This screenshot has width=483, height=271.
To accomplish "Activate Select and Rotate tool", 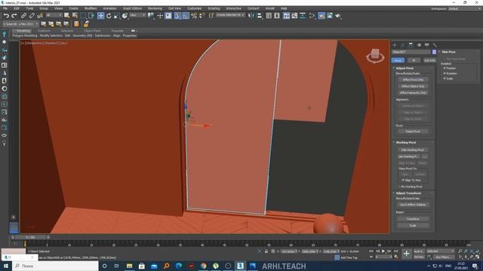I will click(109, 16).
